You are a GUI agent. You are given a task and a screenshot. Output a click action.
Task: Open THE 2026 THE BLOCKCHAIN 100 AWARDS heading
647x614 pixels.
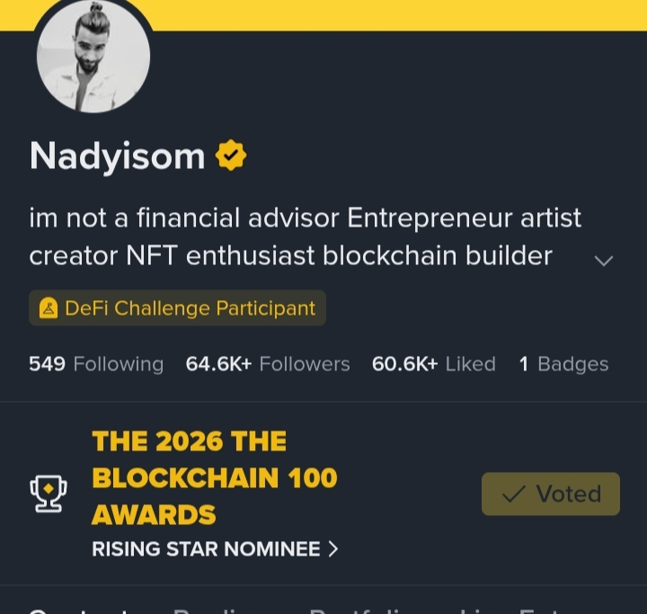pos(215,477)
